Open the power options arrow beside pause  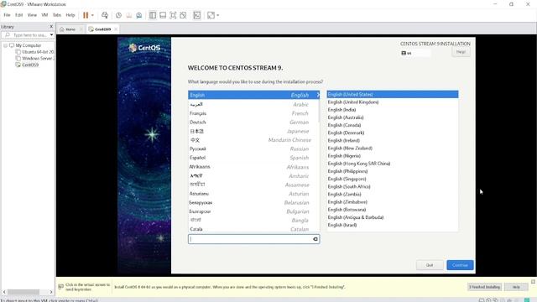(x=92, y=15)
